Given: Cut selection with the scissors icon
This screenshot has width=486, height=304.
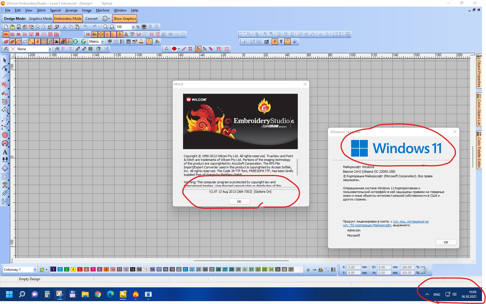Looking at the screenshot, I should tap(65, 27).
